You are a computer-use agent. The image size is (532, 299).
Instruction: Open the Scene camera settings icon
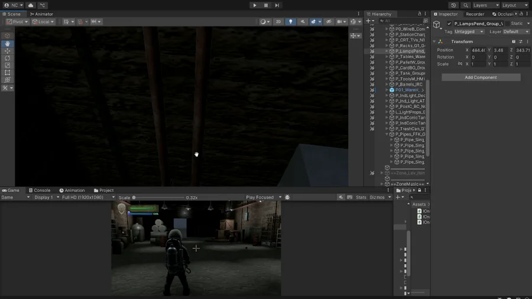point(339,22)
